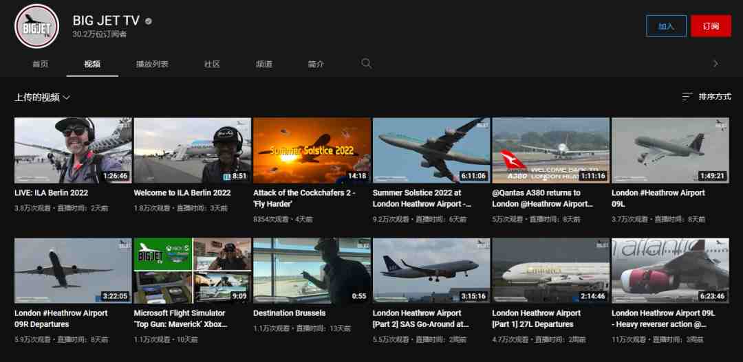The height and width of the screenshot is (362, 743).
Task: Play the Destination Brussels 0:55 thumbnail
Action: [312, 270]
